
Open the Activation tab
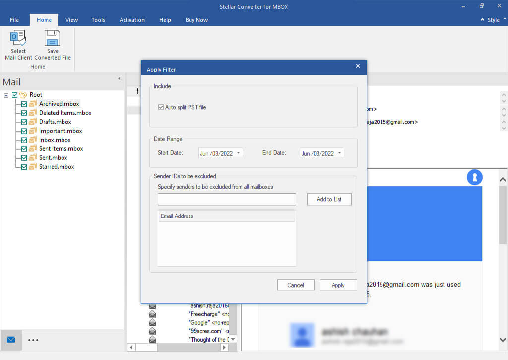(x=132, y=20)
